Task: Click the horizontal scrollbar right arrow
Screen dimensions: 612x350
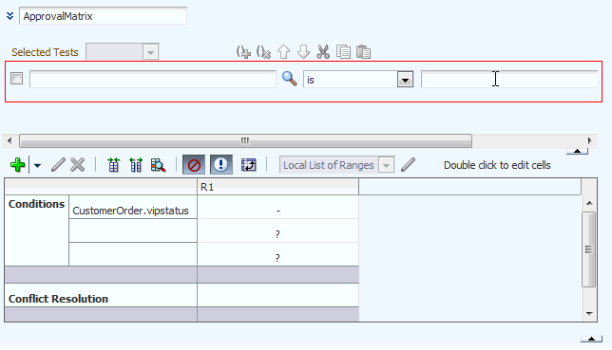Action: (590, 140)
